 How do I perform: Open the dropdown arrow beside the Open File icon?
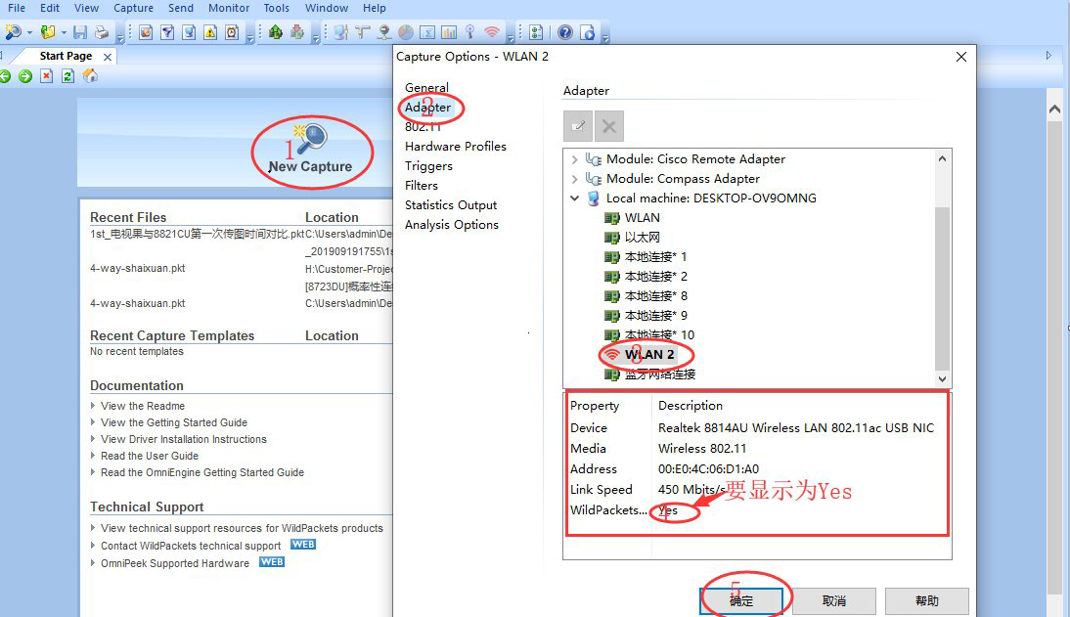[x=64, y=33]
